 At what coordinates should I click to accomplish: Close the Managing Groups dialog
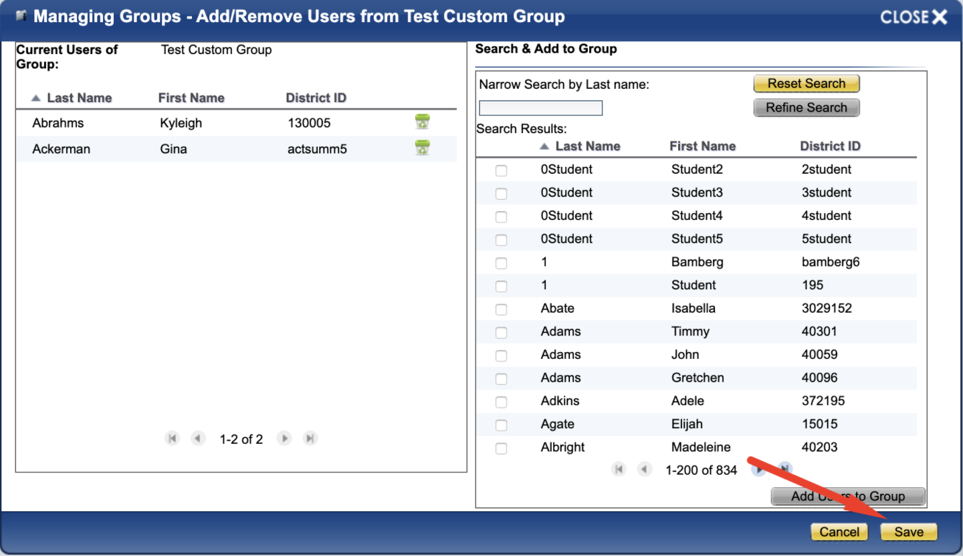pyautogui.click(x=914, y=17)
